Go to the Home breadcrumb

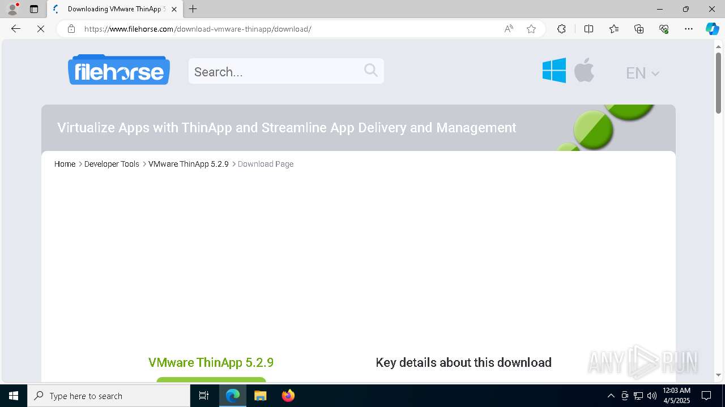(x=65, y=164)
